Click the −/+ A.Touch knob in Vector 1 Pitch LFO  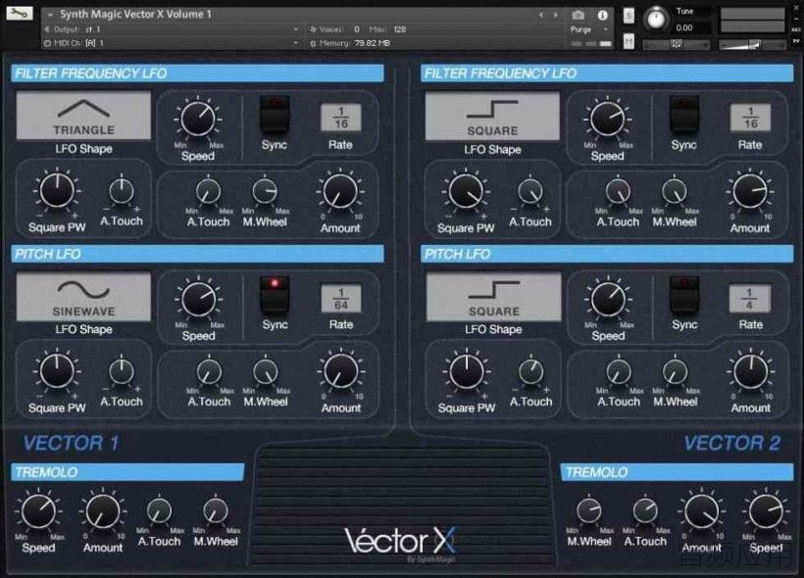(x=122, y=371)
